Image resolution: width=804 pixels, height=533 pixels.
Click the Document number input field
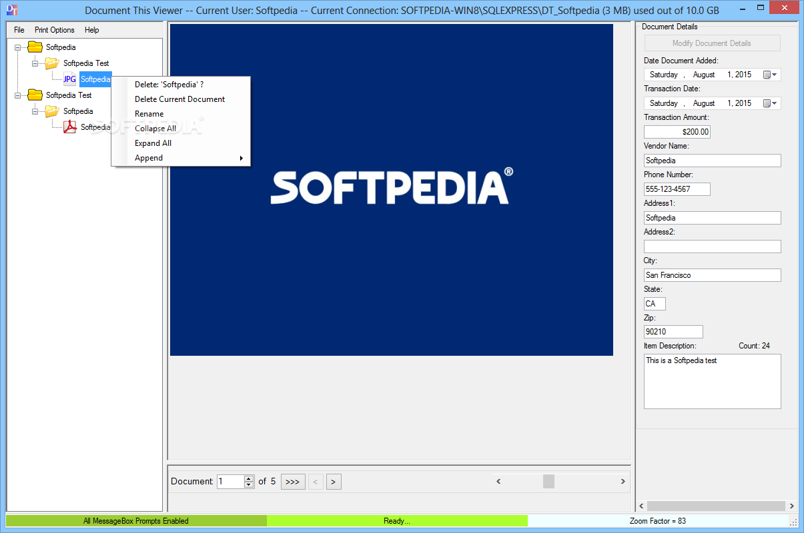point(231,482)
